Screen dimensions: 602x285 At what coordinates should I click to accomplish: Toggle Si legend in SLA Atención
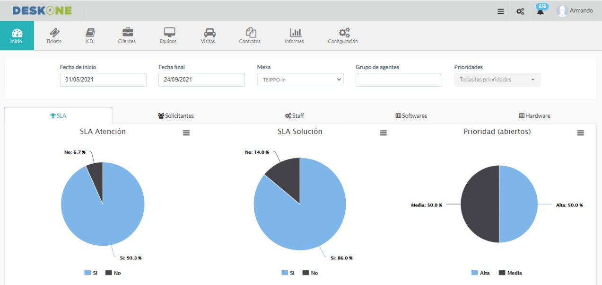pos(91,273)
